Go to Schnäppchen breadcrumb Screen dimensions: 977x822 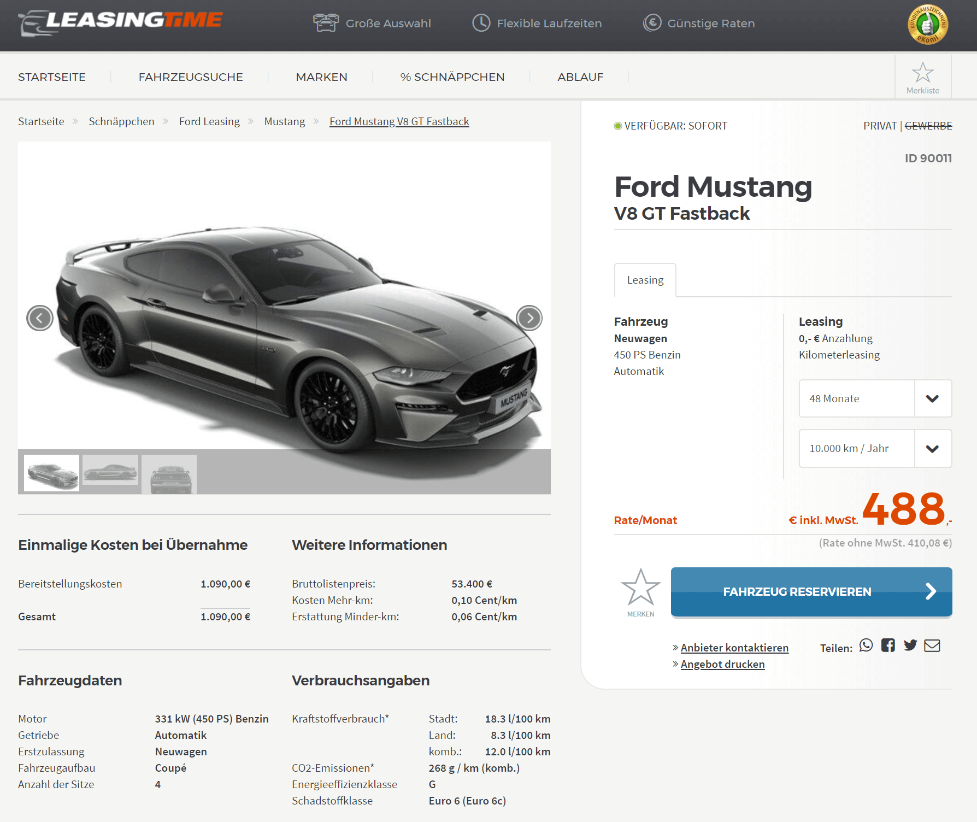tap(121, 121)
